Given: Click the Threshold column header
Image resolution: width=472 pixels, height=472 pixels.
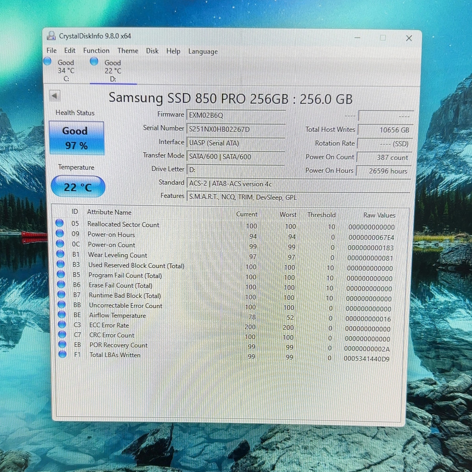Looking at the screenshot, I should [x=322, y=215].
